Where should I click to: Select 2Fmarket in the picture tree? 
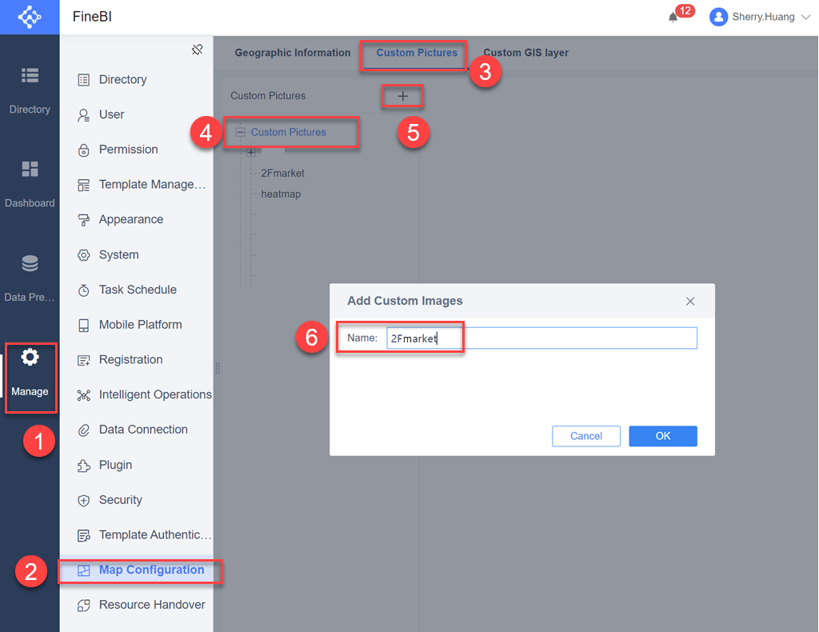click(282, 174)
